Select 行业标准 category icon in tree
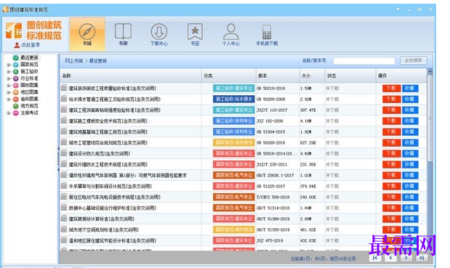Screen dimensions: 450x268 pos(16,78)
